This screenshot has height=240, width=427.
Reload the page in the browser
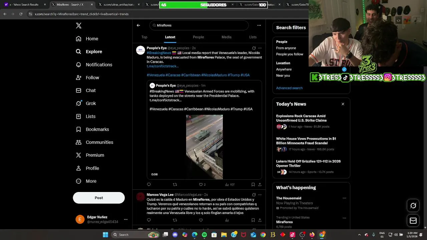click(x=21, y=14)
